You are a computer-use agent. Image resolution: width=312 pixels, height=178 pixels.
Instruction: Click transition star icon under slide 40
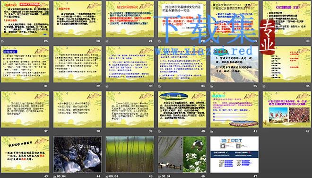(159, 131)
